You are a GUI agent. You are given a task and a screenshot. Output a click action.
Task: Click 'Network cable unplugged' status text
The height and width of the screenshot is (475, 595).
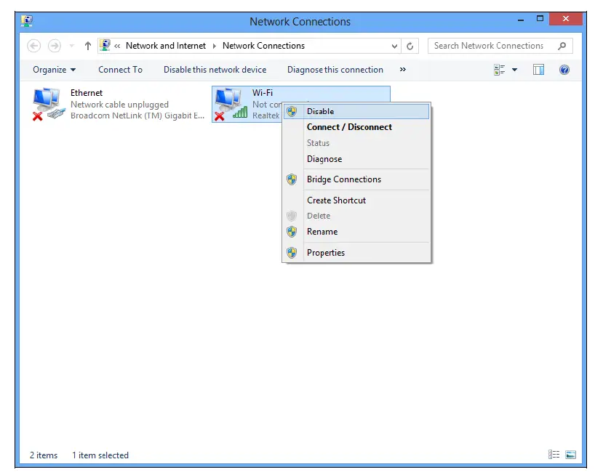pyautogui.click(x=119, y=105)
